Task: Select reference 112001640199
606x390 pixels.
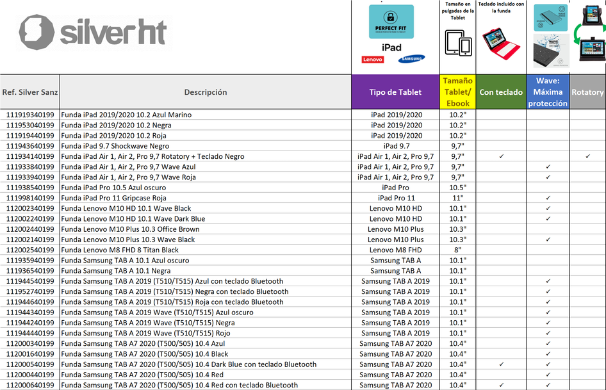Action: coord(29,354)
